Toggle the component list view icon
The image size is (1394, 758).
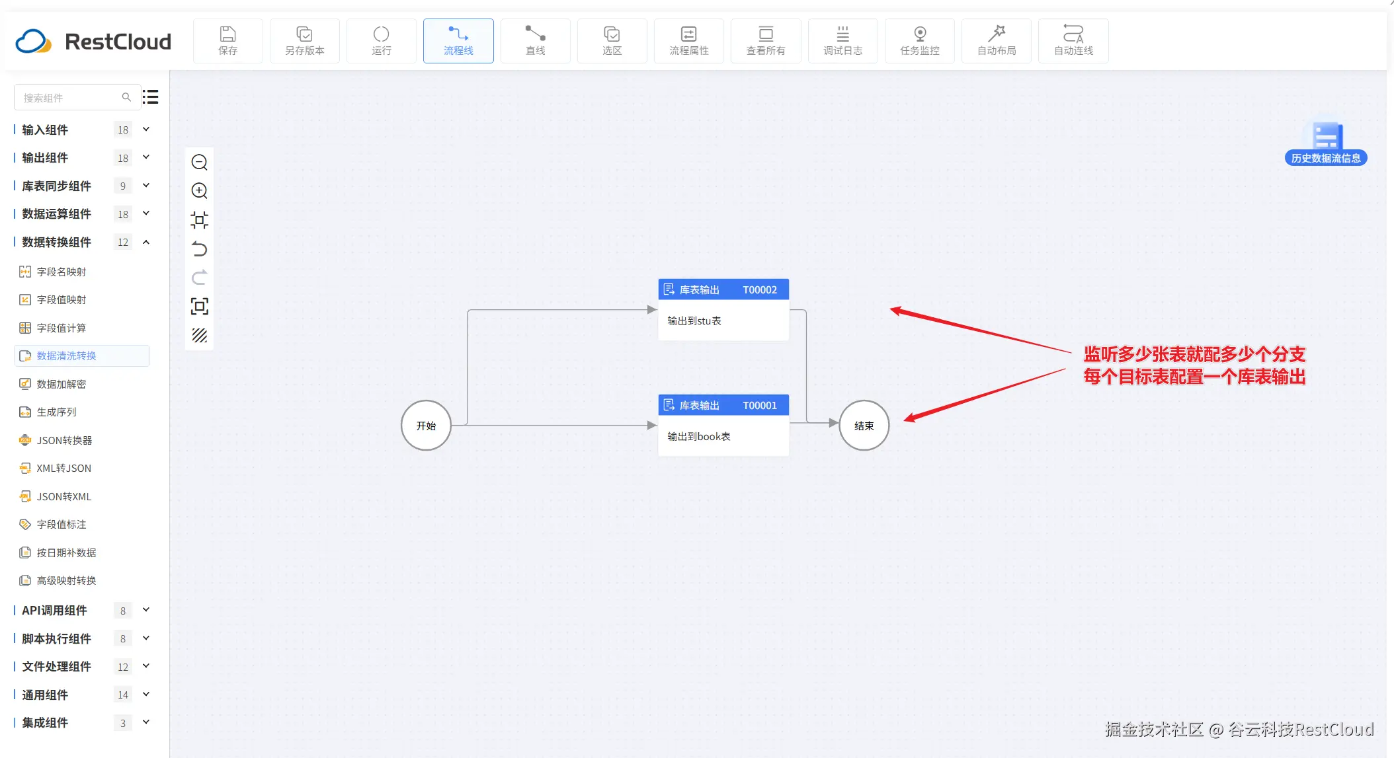pyautogui.click(x=151, y=97)
